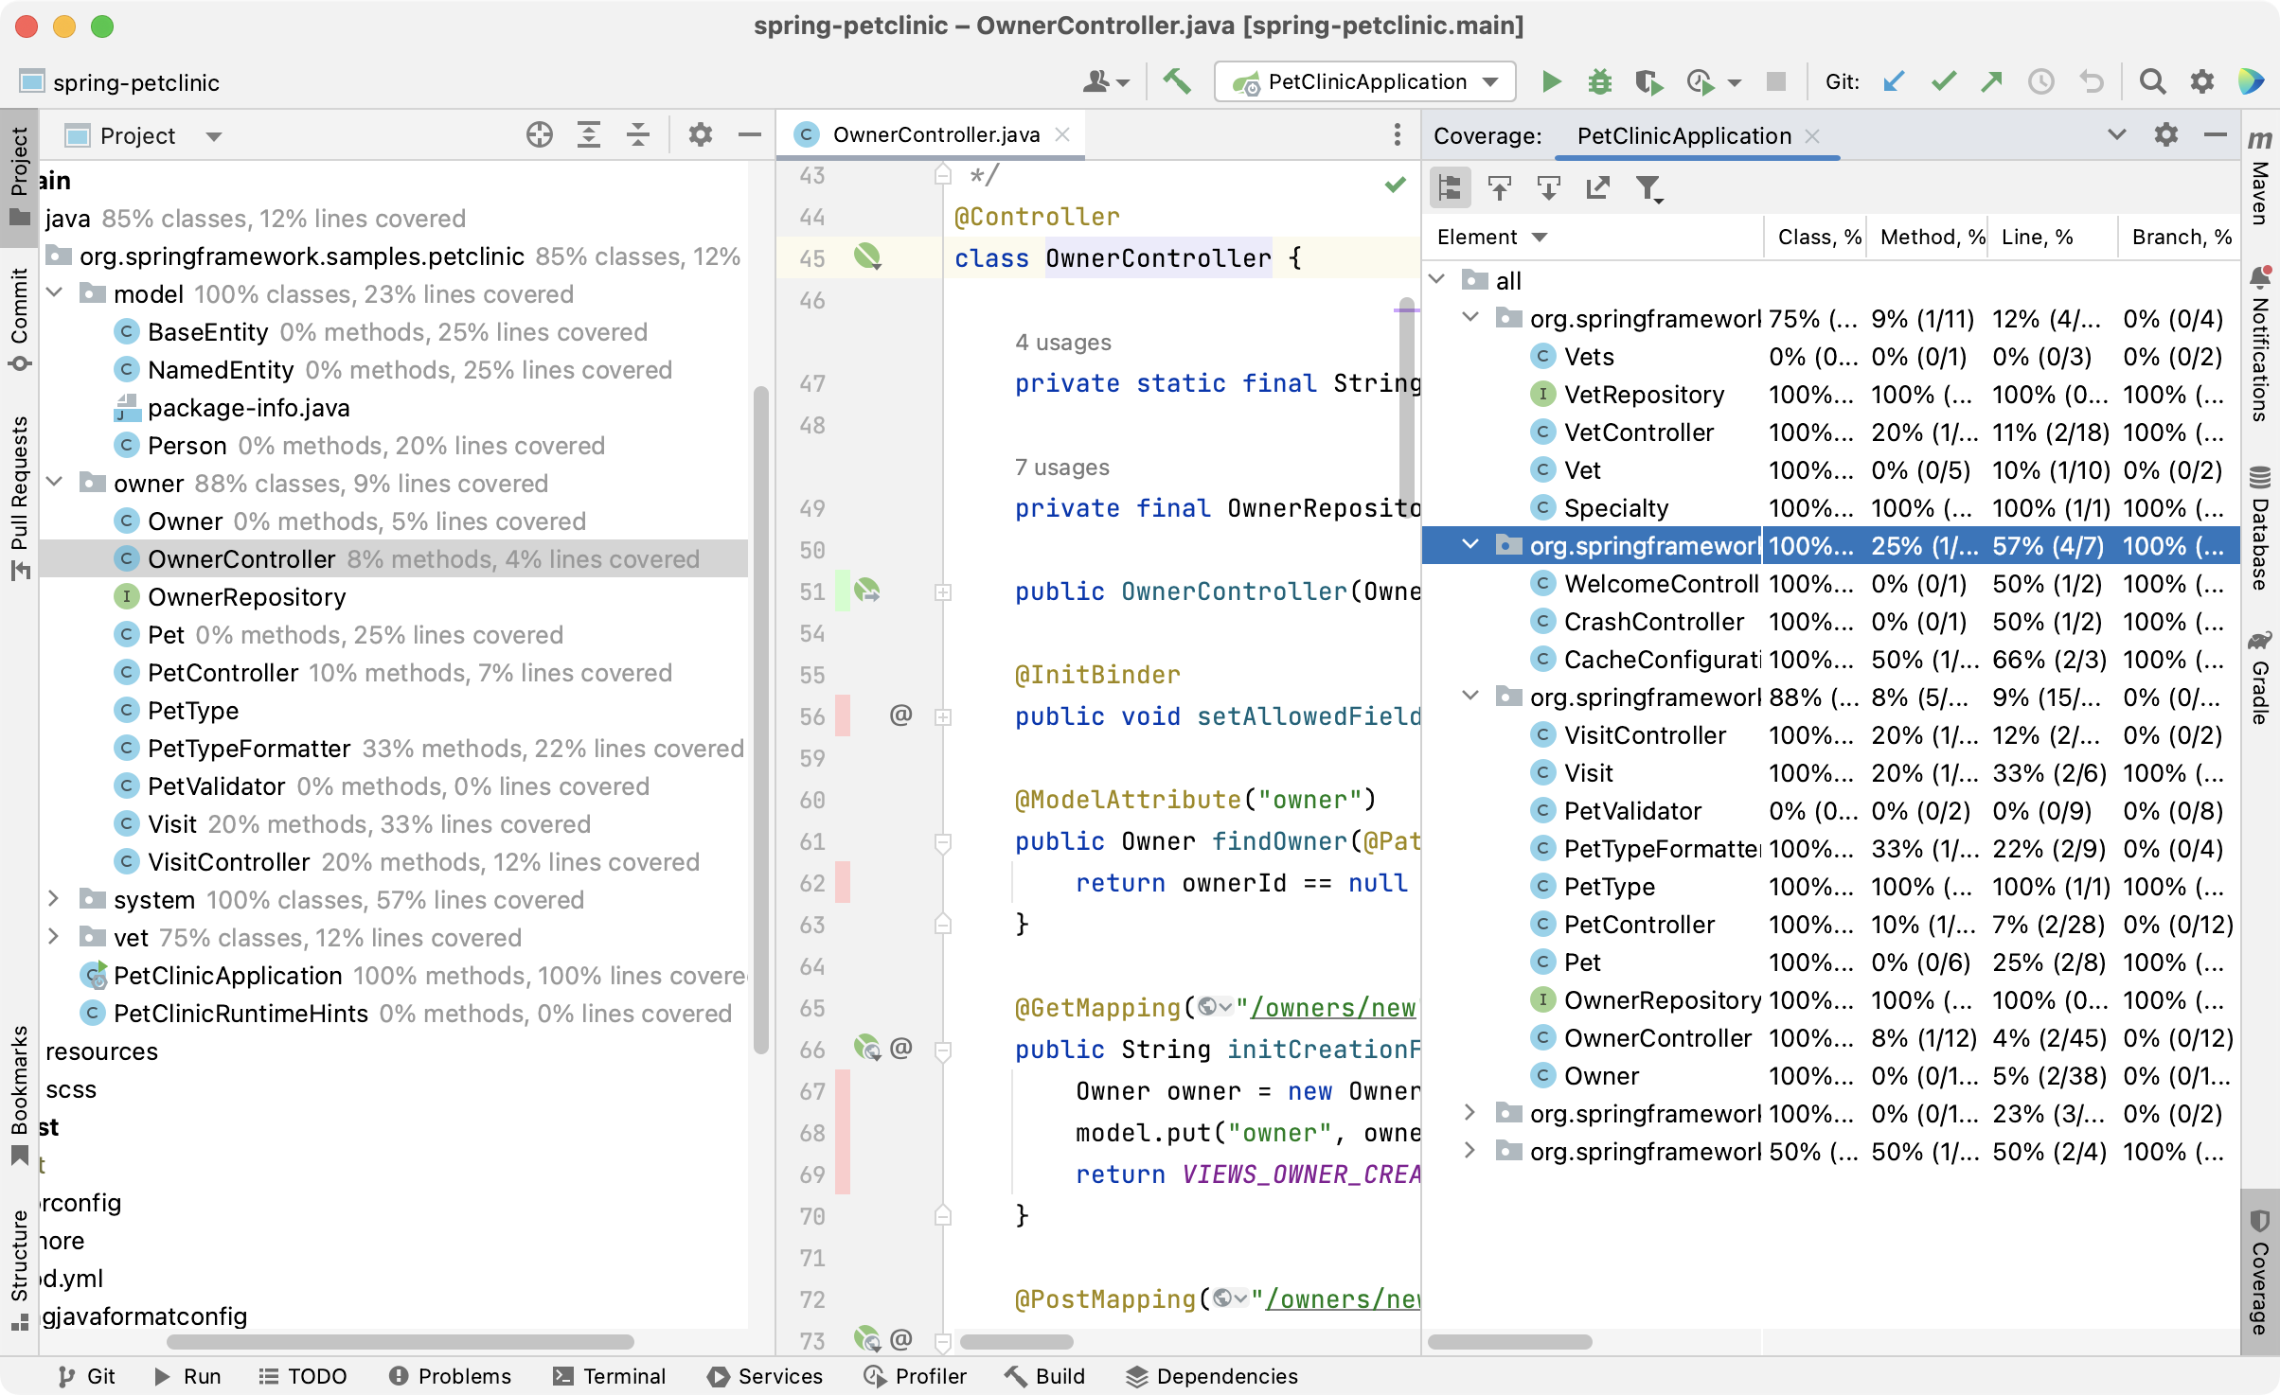Collapse the owner package in Project tree
This screenshot has width=2280, height=1395.
(55, 483)
